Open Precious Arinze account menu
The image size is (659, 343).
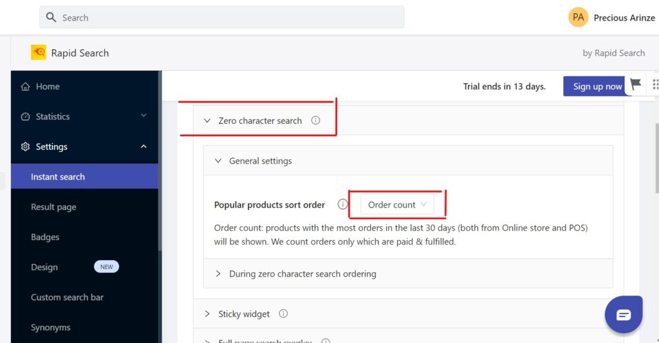point(624,17)
